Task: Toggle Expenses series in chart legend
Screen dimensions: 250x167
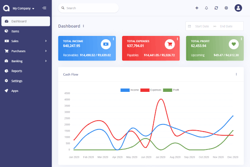Action: tap(150, 90)
